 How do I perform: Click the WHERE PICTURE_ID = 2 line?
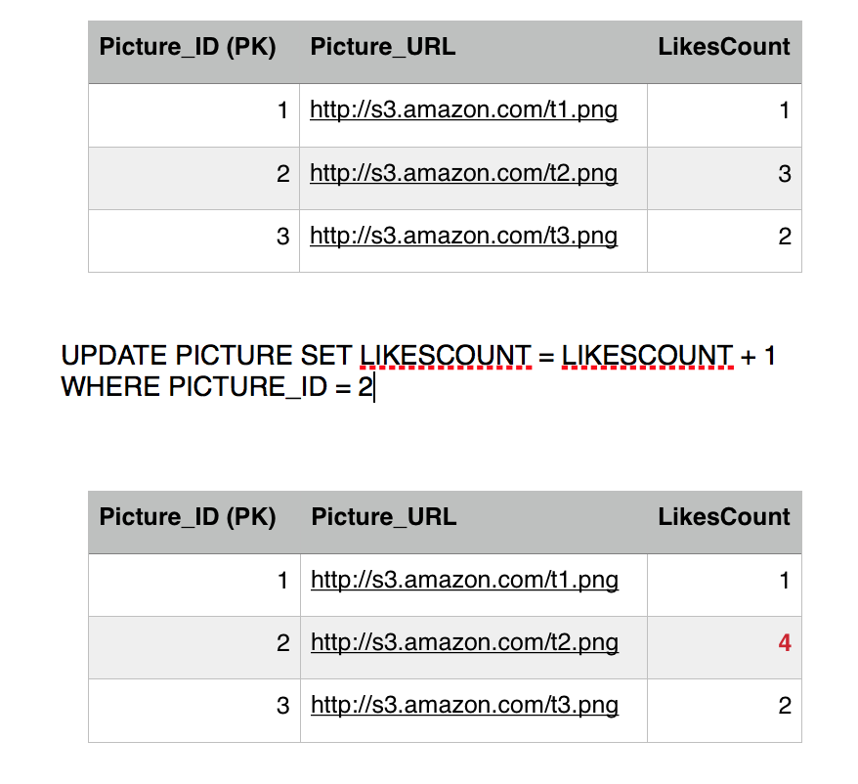click(215, 387)
